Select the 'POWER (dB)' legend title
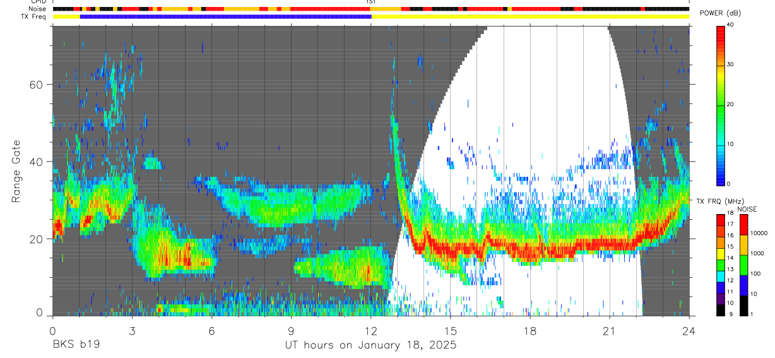The height and width of the screenshot is (358, 775). coord(720,13)
